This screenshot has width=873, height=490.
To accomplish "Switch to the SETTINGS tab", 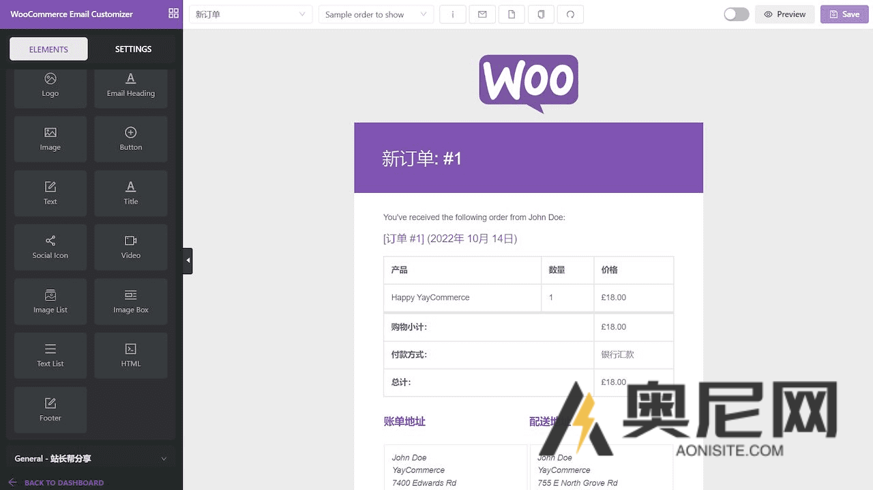I will (x=133, y=49).
